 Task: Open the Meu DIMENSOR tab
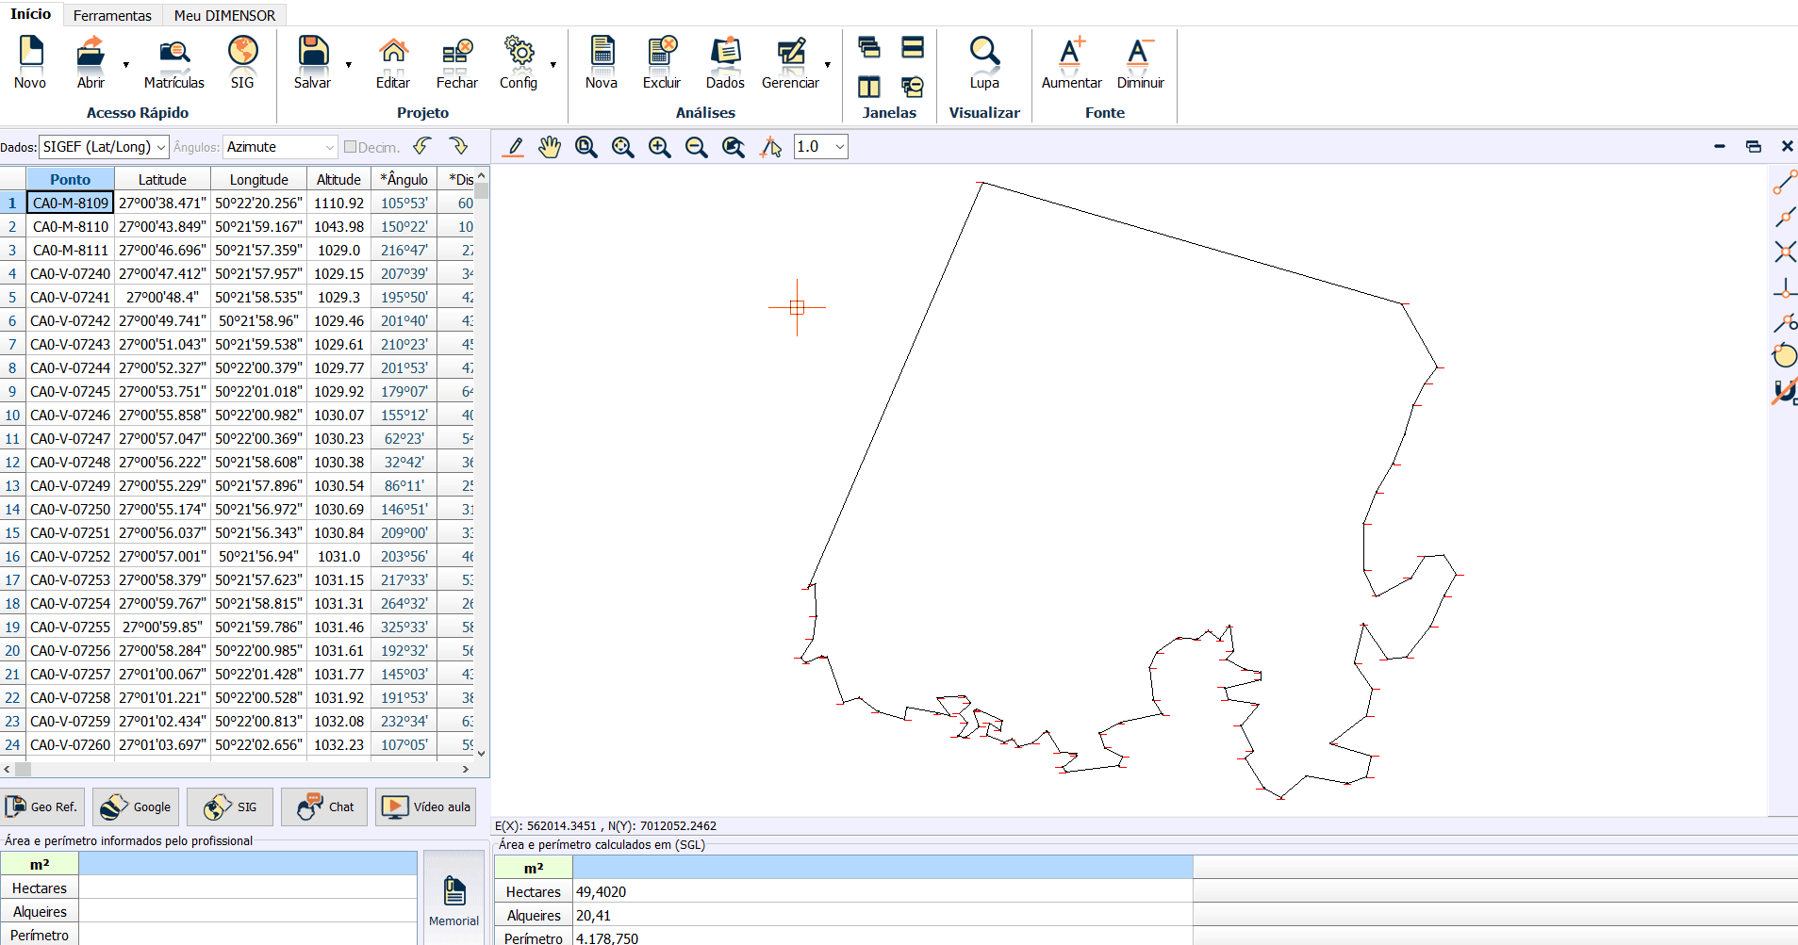224,15
